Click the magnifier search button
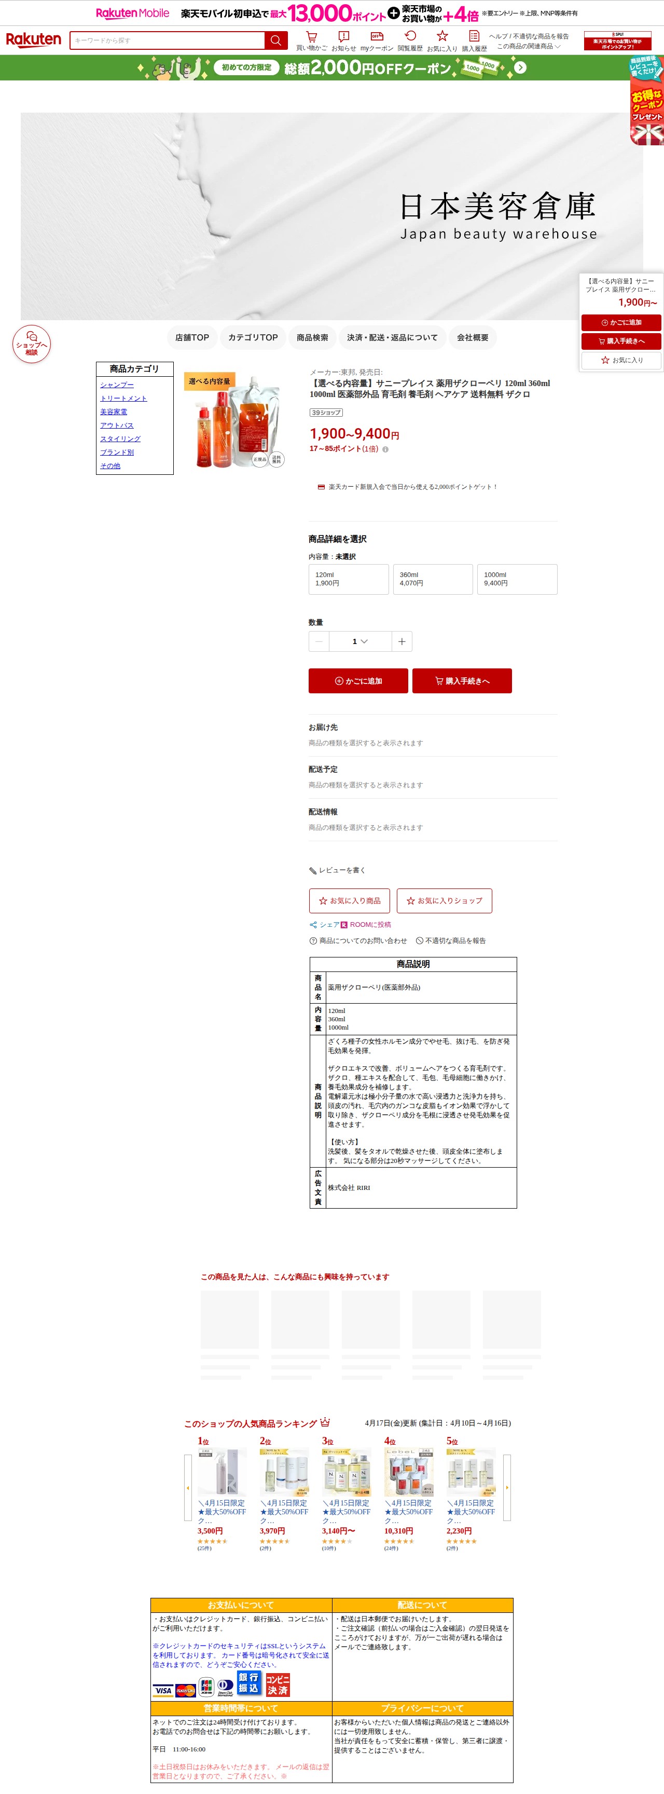The height and width of the screenshot is (1794, 664). (x=275, y=40)
